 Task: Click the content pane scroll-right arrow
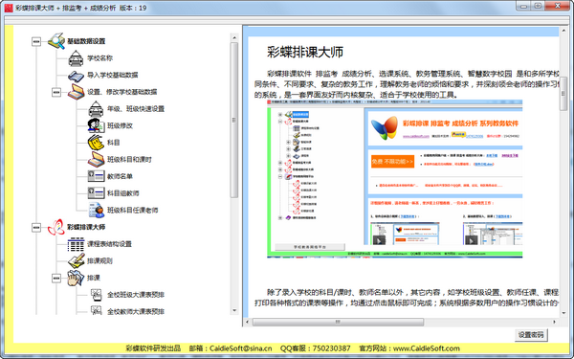click(555, 322)
